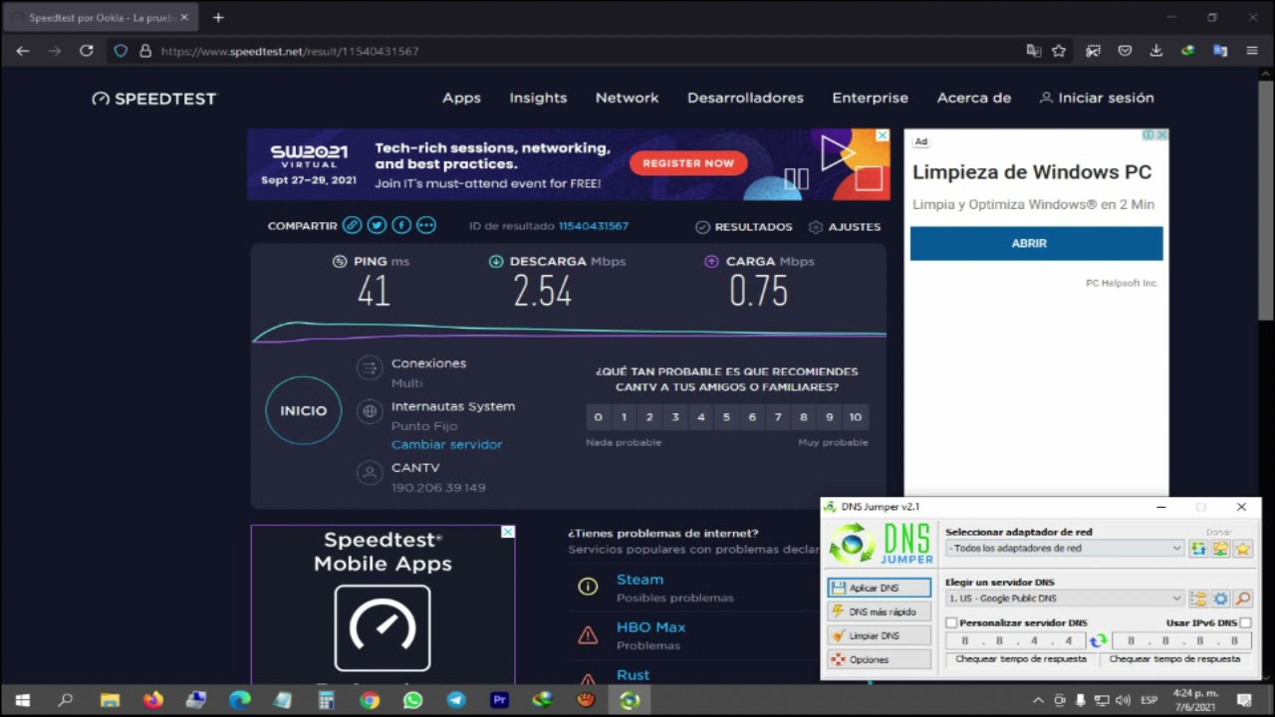Rate recommendation score 10

855,417
